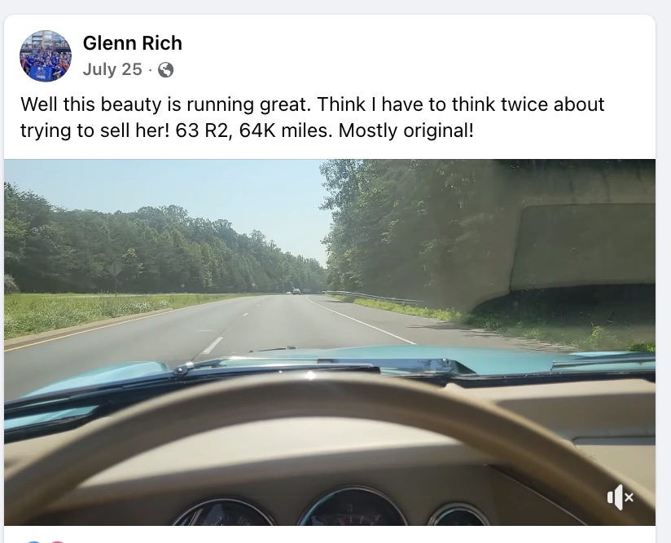Open the post via July 25 timestamp

coord(112,69)
